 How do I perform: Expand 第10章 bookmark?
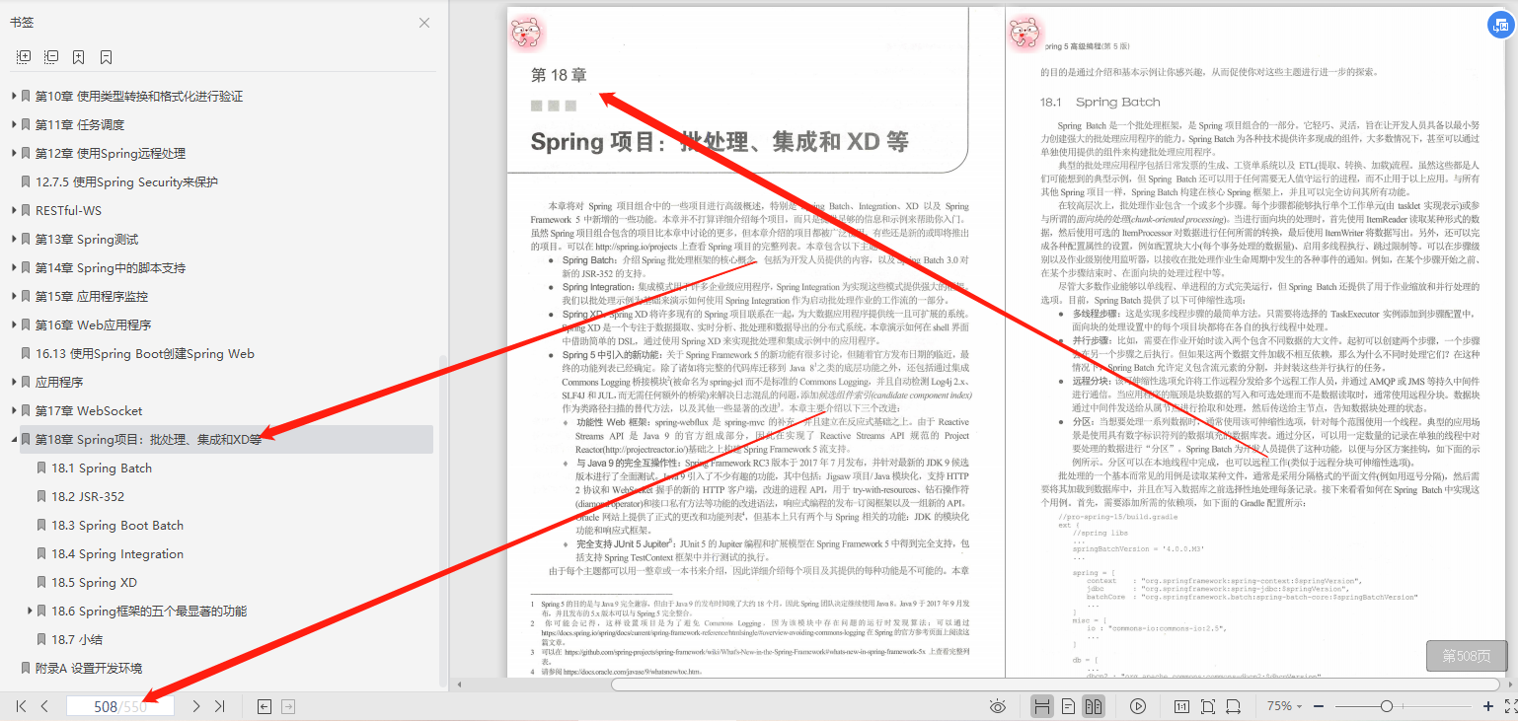[14, 97]
